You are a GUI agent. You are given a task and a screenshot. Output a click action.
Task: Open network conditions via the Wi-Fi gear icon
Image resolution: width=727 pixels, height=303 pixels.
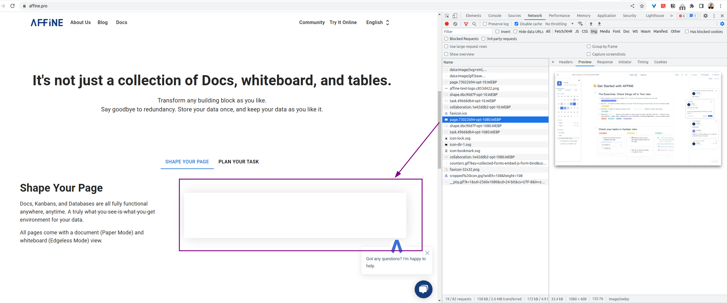[580, 24]
